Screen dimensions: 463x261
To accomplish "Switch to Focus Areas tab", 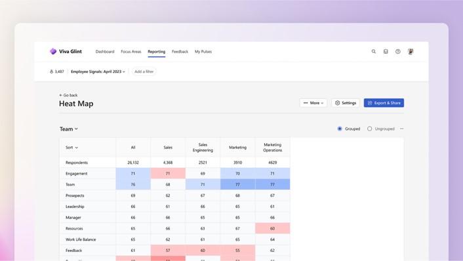I will [x=131, y=51].
